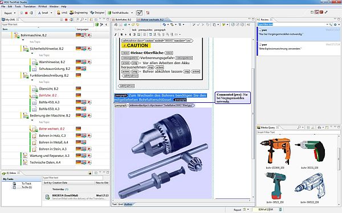Click the memory heap status indicator
Screen dimensions: 342x213
[x=265, y=210]
